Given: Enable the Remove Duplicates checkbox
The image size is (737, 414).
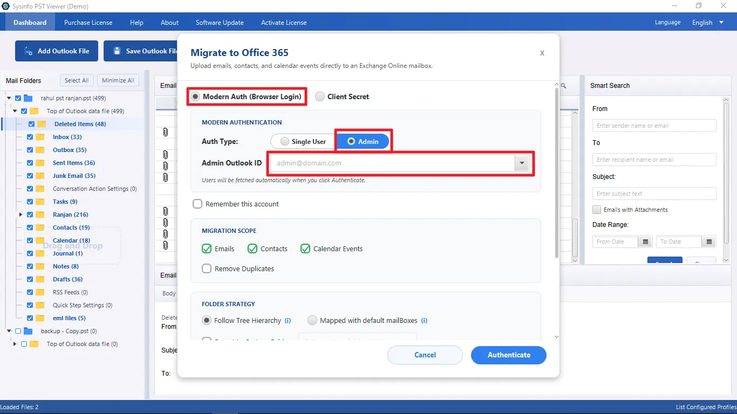Looking at the screenshot, I should pyautogui.click(x=207, y=268).
